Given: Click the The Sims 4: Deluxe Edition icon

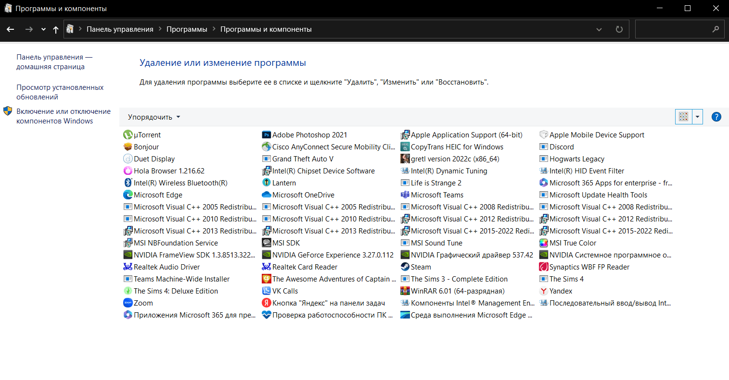Looking at the screenshot, I should coord(128,291).
